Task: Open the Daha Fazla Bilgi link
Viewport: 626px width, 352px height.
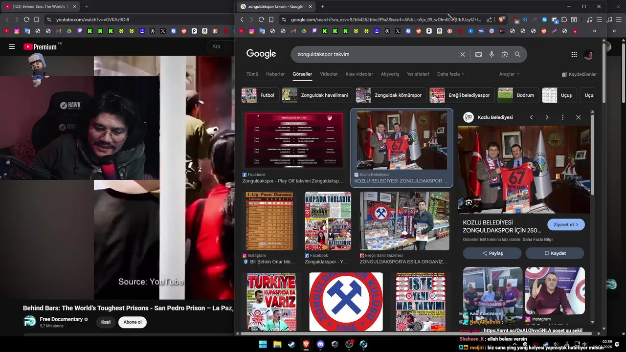Action: 537,240
